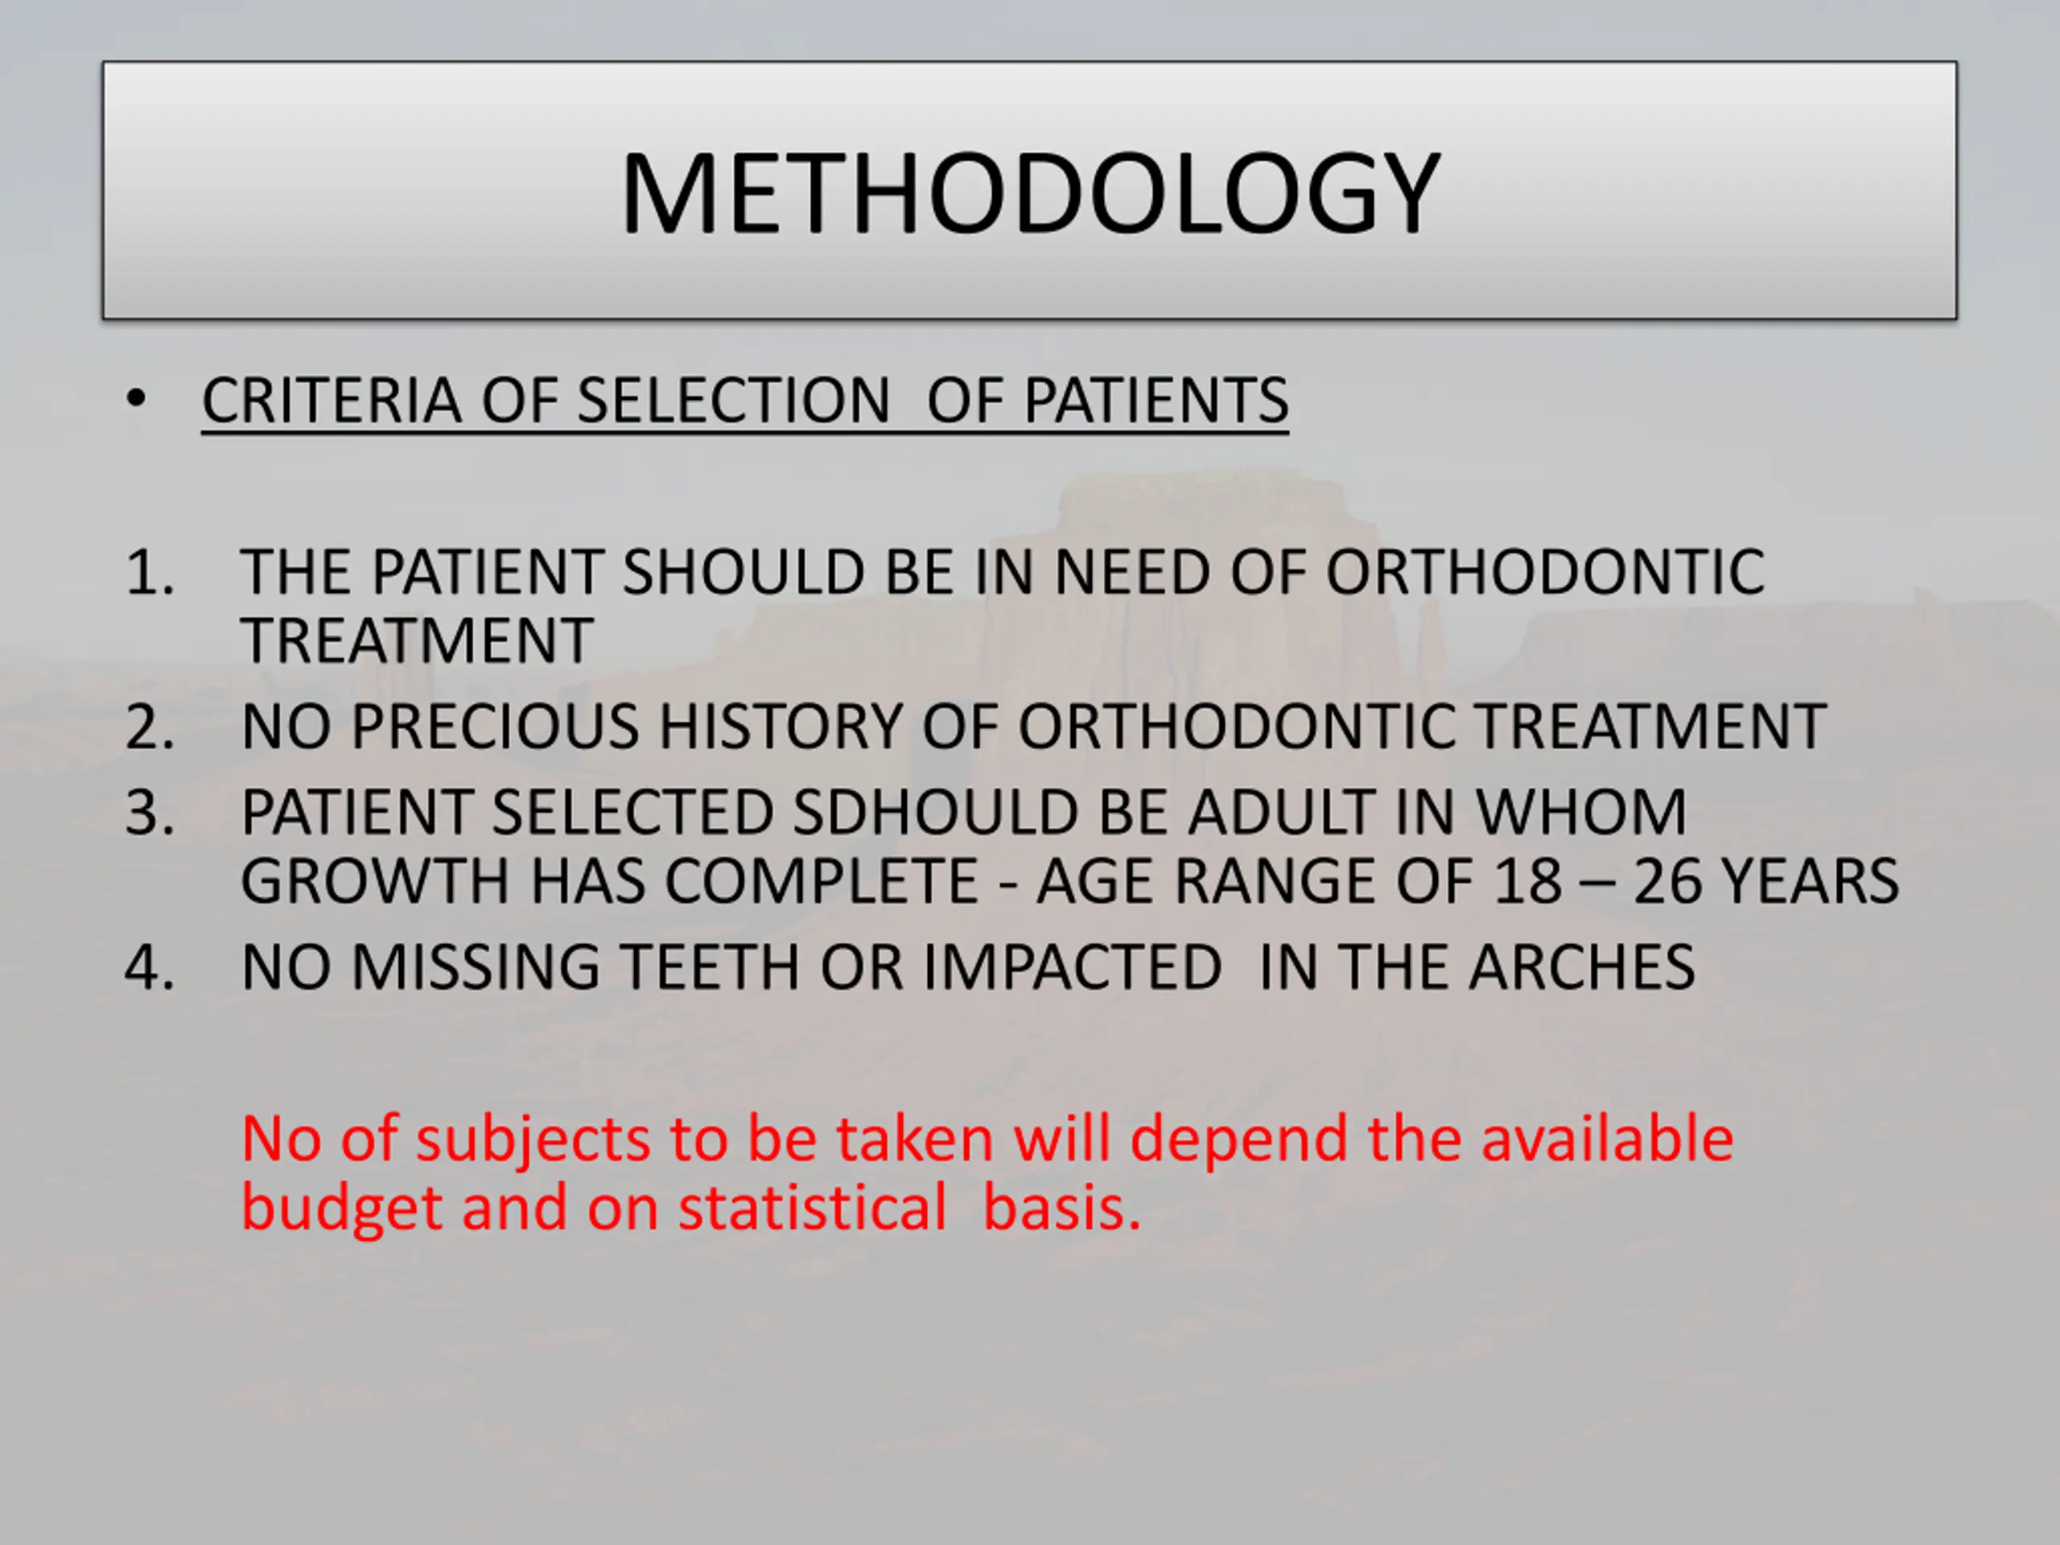2060x1545 pixels.
Task: Click list number 4
Action: pos(150,966)
